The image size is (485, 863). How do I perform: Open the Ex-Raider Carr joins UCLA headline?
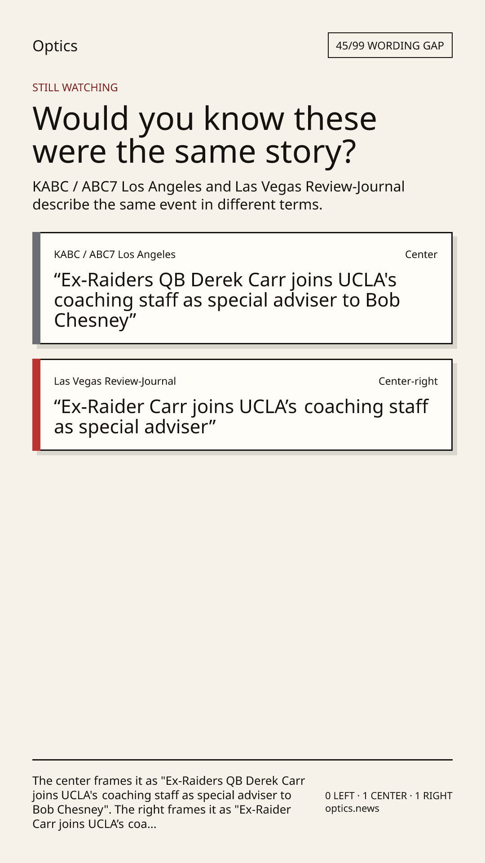[241, 417]
